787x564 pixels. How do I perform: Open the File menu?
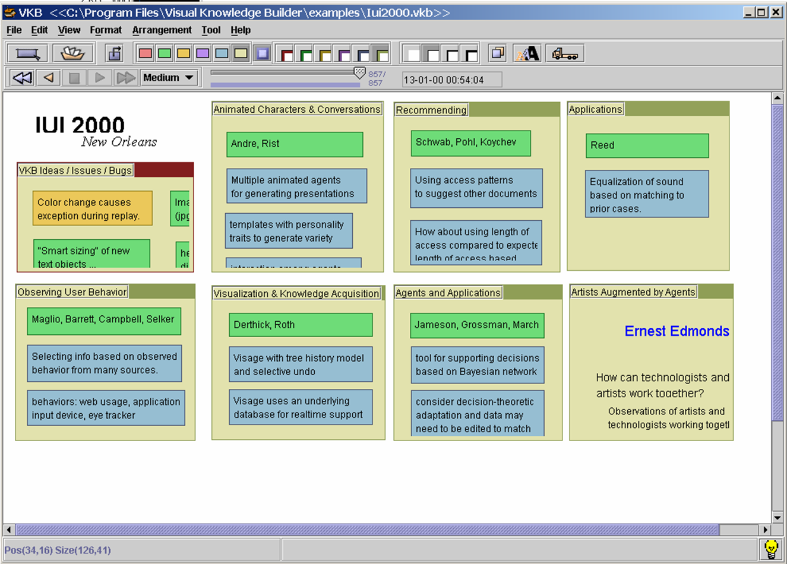click(x=14, y=30)
